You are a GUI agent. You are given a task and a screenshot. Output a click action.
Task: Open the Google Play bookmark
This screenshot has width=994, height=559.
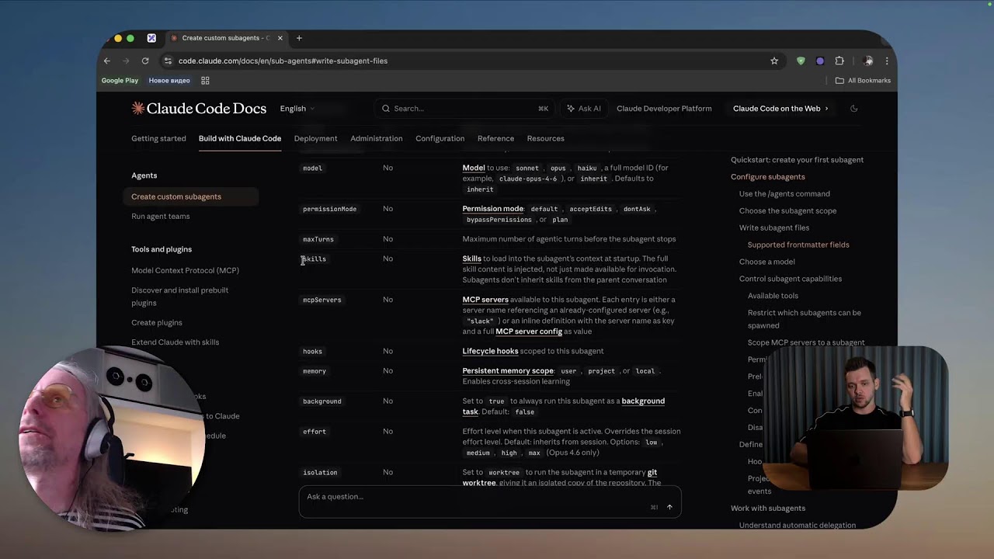[120, 81]
